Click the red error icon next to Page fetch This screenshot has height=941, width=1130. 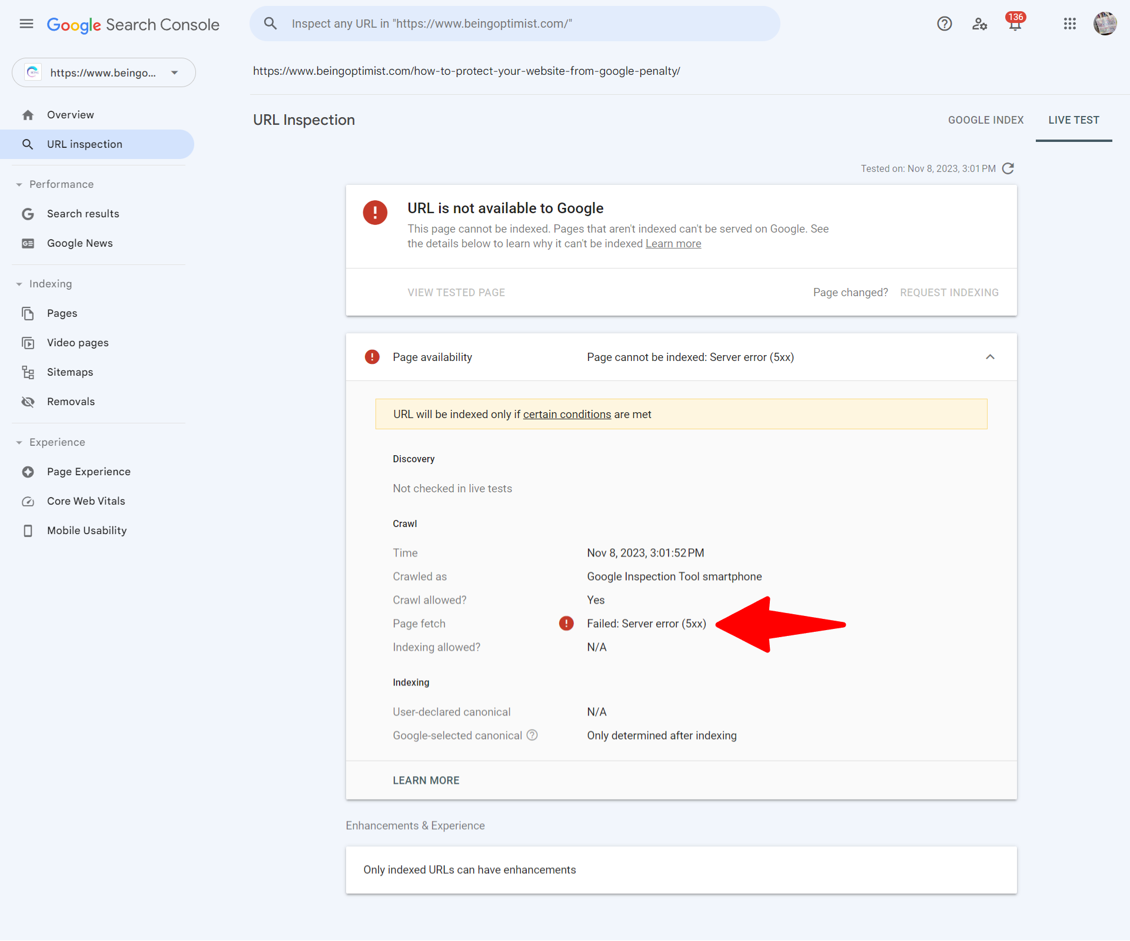(x=566, y=623)
